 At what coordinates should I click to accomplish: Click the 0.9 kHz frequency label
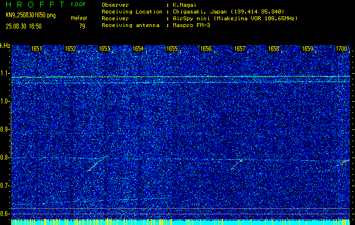[x=5, y=129]
